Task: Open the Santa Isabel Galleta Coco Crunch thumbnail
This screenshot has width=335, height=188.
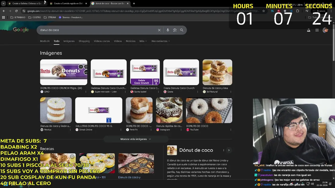Action: click(x=145, y=72)
